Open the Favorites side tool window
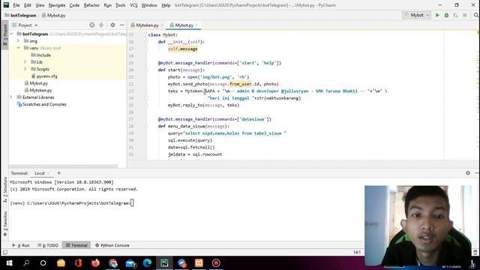 (5, 223)
